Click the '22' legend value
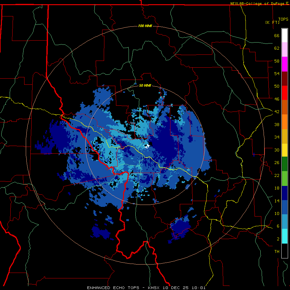This screenshot has width=290, height=290. coord(277,175)
